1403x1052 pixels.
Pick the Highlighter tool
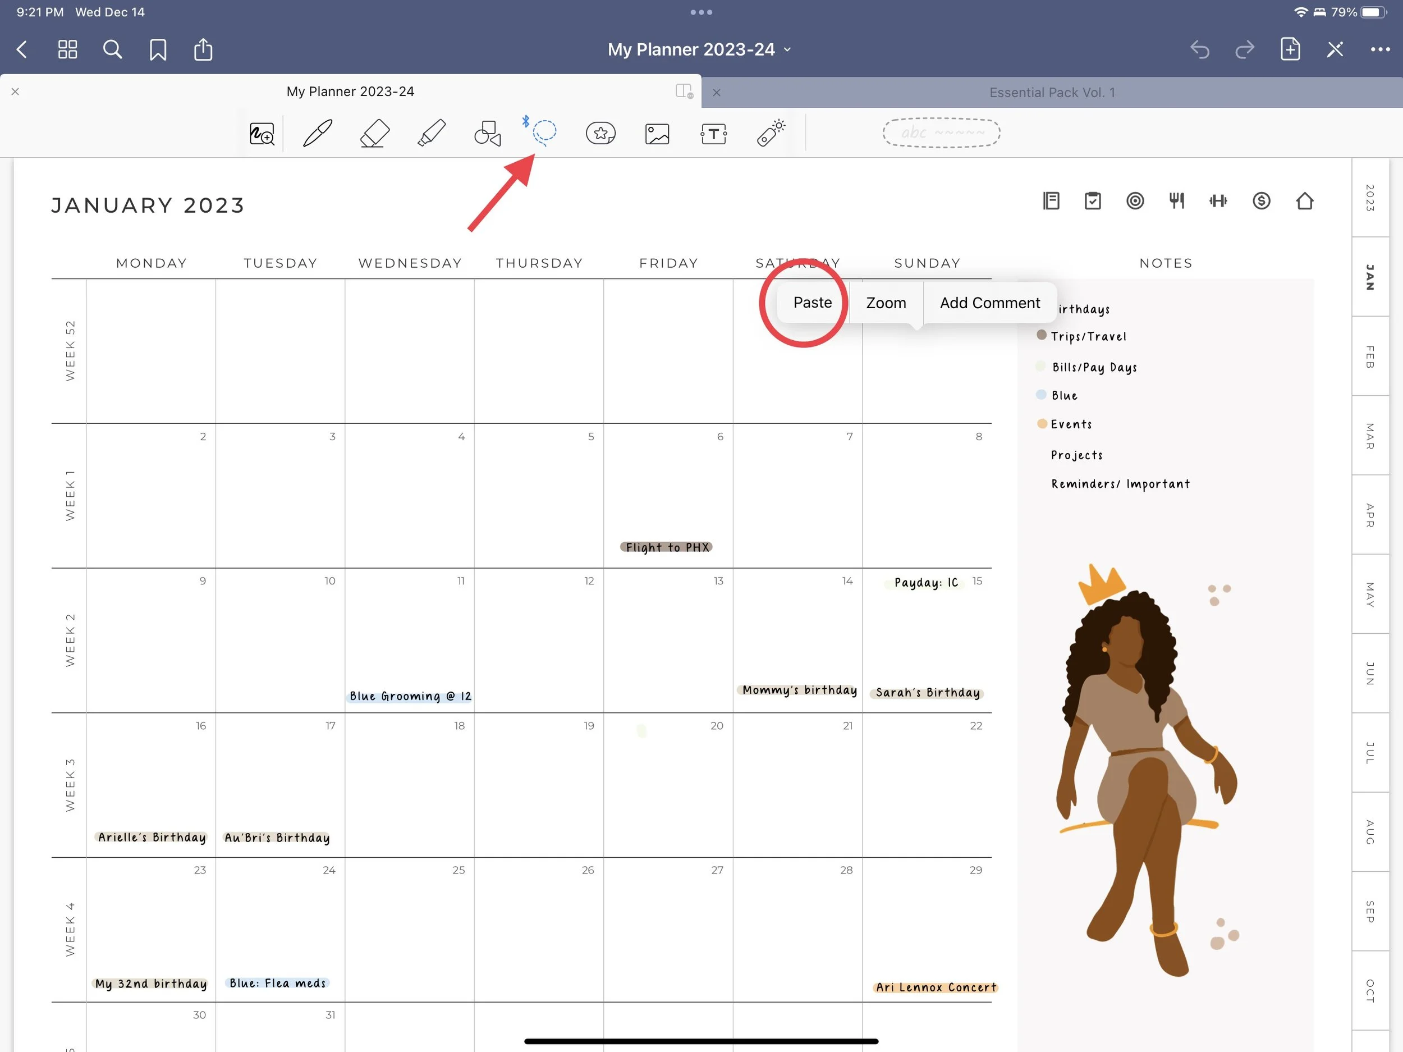pos(432,133)
